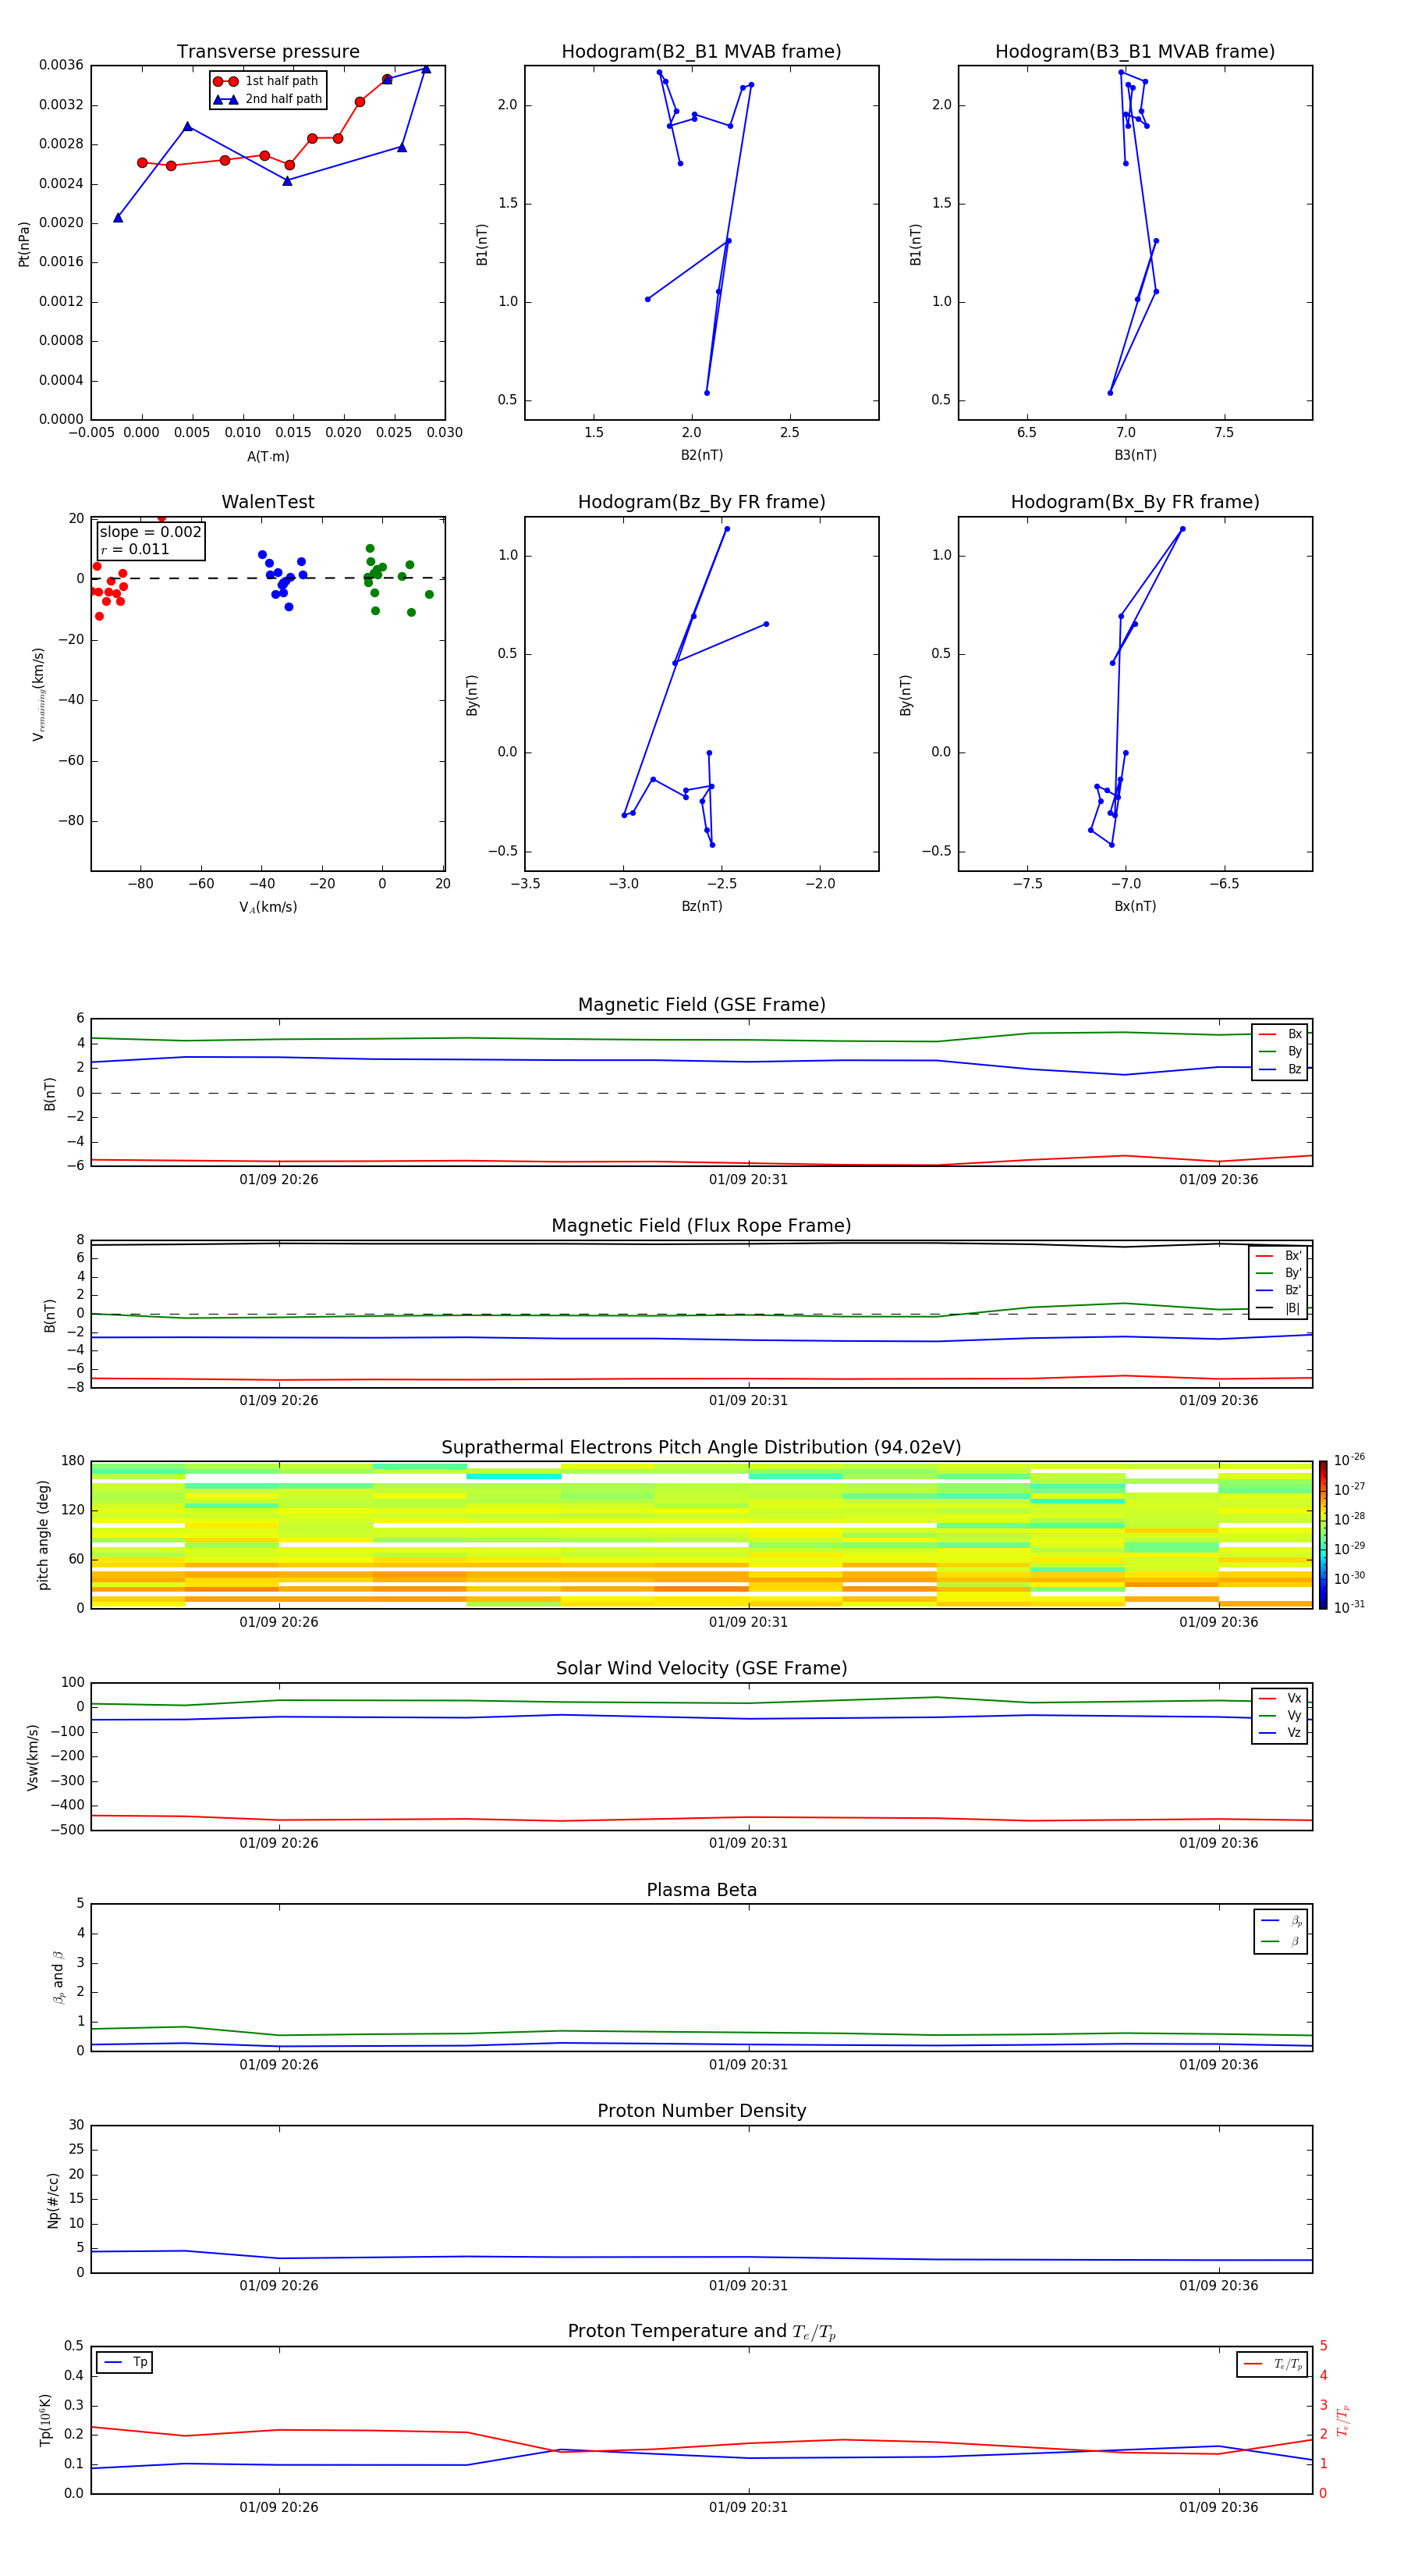The width and height of the screenshot is (1404, 2576).
Task: Click the '2nd half path' legend entry
Action: [x=268, y=99]
